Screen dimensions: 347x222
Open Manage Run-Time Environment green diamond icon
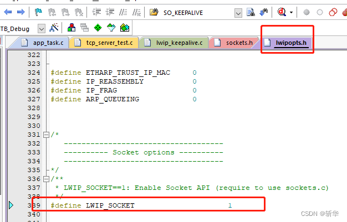(x=98, y=28)
